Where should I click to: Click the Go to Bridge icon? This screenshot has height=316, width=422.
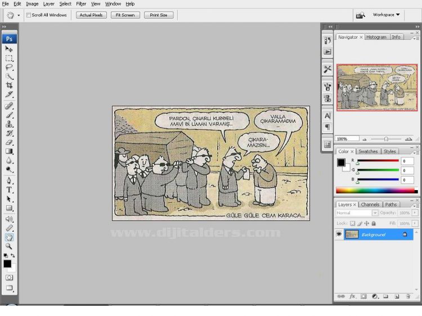click(x=360, y=15)
